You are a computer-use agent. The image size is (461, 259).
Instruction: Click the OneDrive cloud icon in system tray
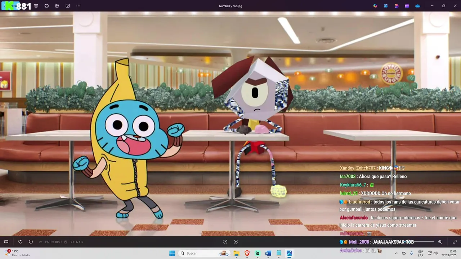coord(404,253)
